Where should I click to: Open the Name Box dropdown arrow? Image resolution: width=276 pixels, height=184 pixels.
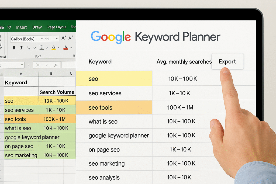22,65
